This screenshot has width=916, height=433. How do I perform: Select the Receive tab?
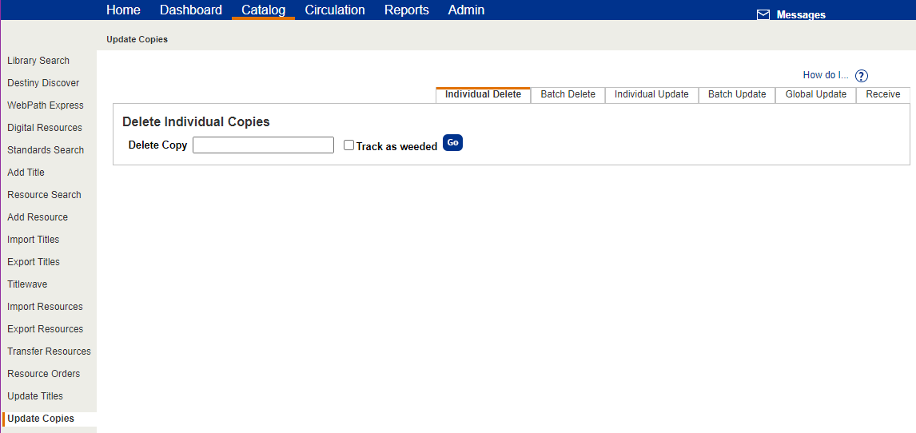click(x=883, y=94)
